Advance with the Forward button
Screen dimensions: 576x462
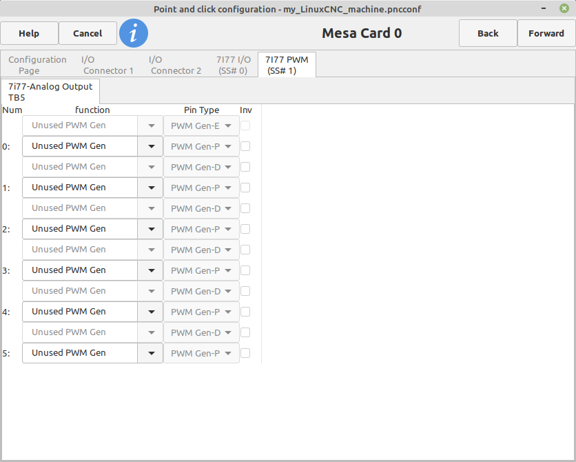[546, 33]
